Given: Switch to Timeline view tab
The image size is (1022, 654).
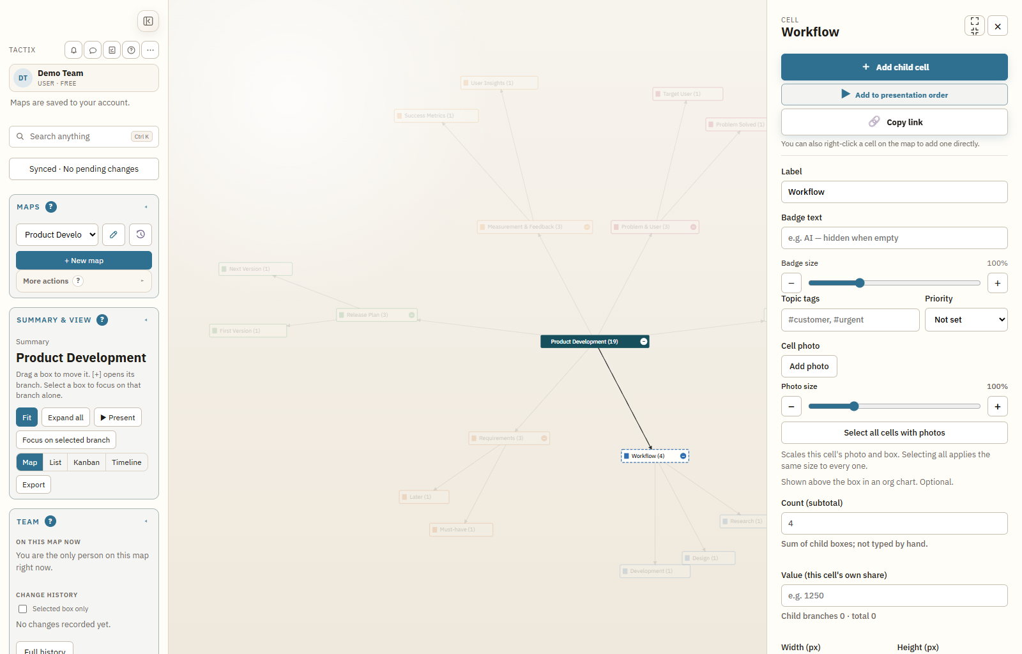Looking at the screenshot, I should pos(126,462).
